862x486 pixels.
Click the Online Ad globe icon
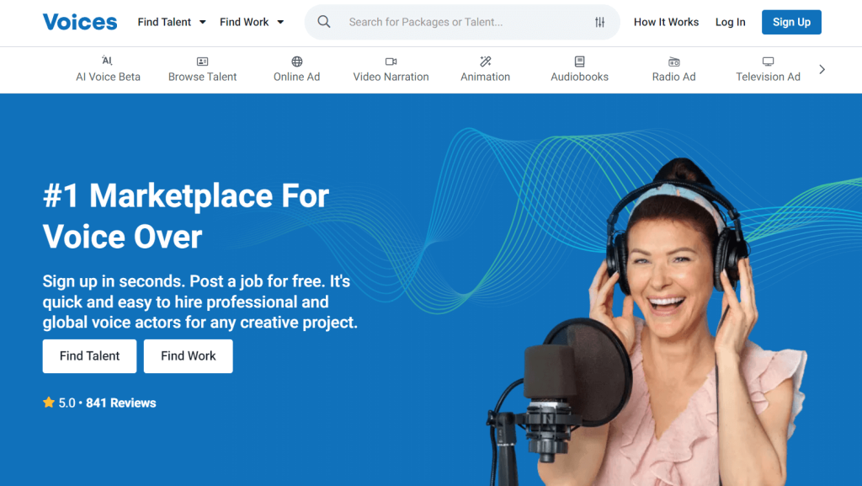[x=297, y=61]
